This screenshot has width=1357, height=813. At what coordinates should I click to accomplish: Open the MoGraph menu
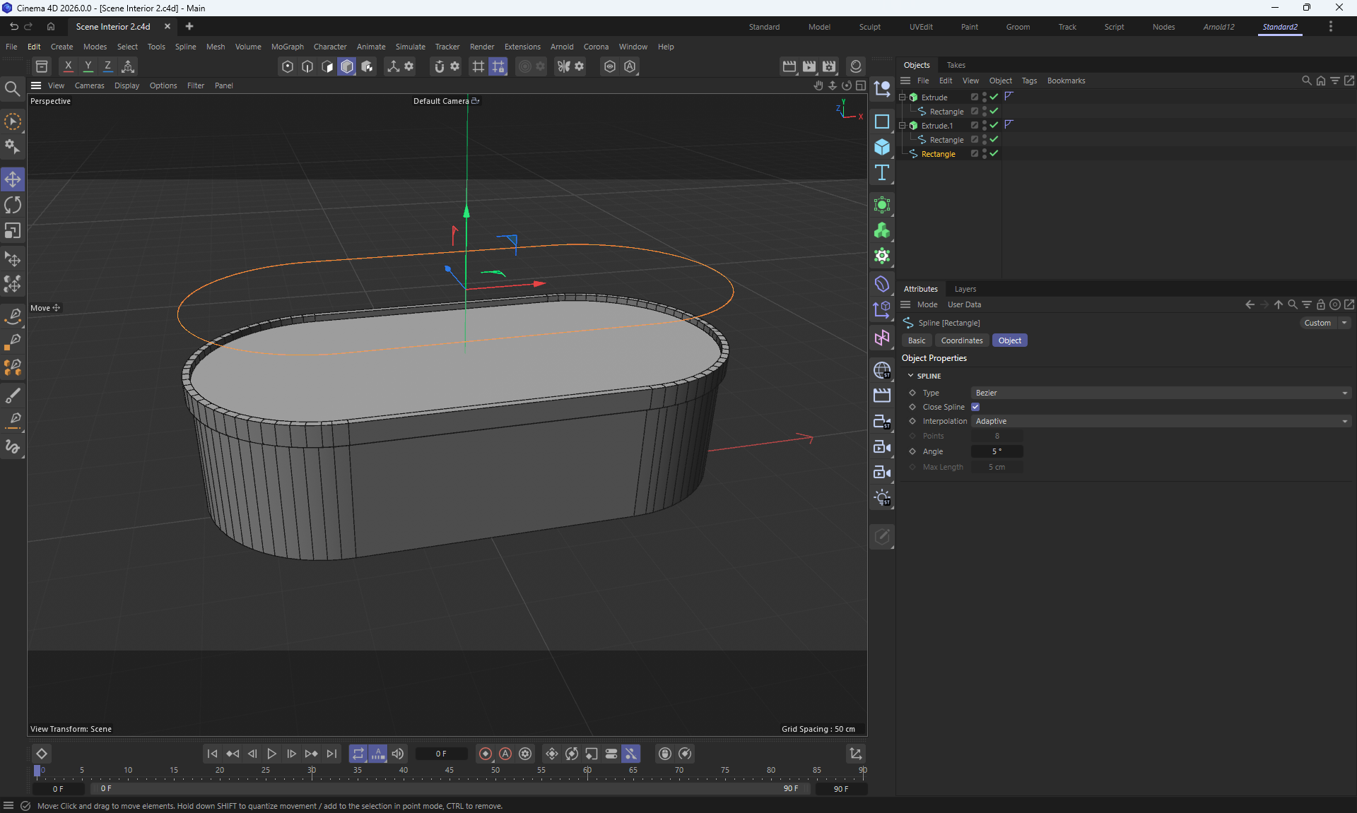pyautogui.click(x=287, y=47)
